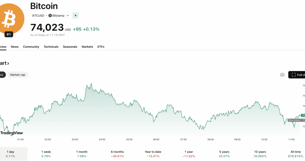Viewport: 305px width, 161px height.
Task: Open the News tab
Action: click(x=15, y=47)
